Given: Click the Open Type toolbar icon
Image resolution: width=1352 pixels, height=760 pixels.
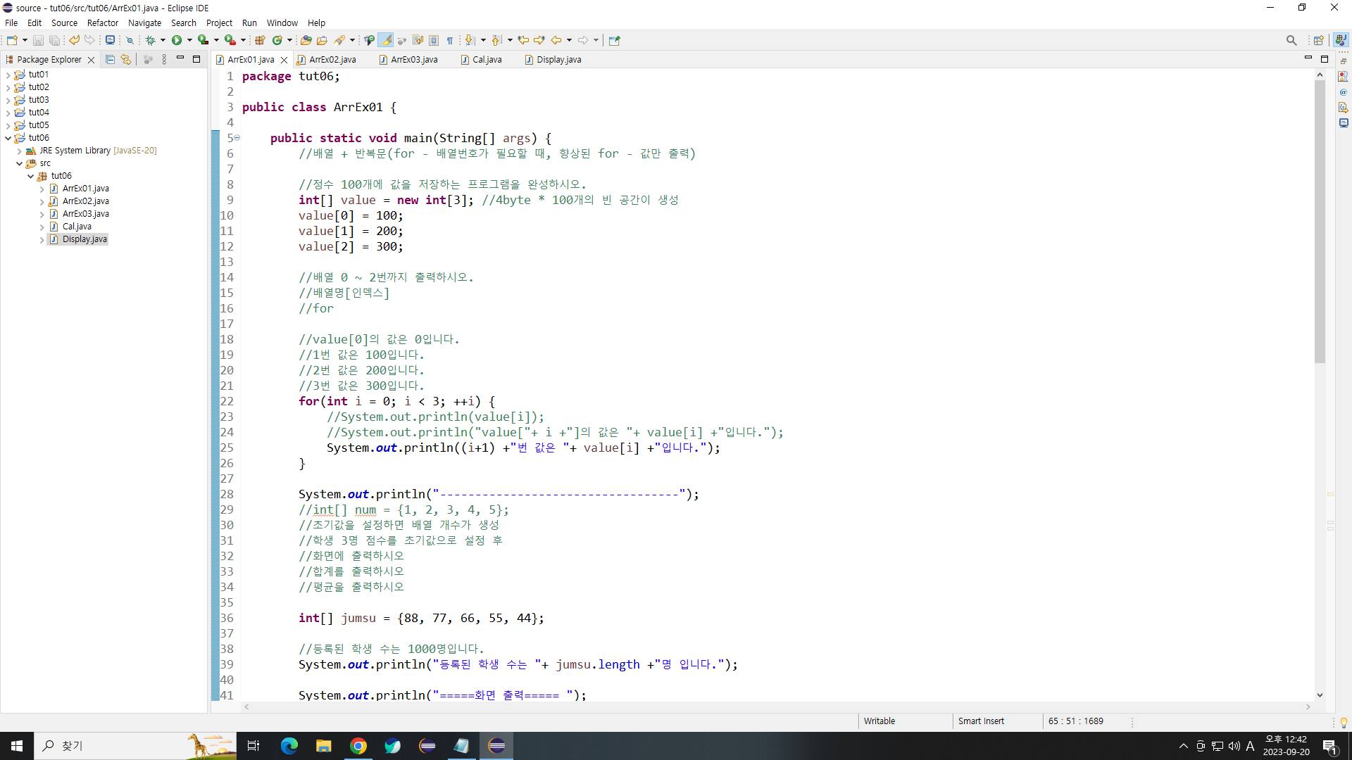Looking at the screenshot, I should 306,40.
